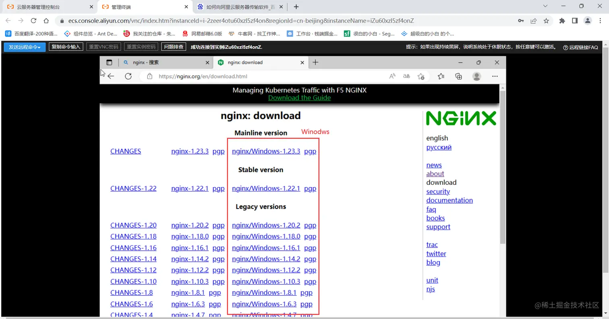Screen dimensions: 609x319
Task: Refresh the nginx download page in Edge
Action: click(128, 76)
